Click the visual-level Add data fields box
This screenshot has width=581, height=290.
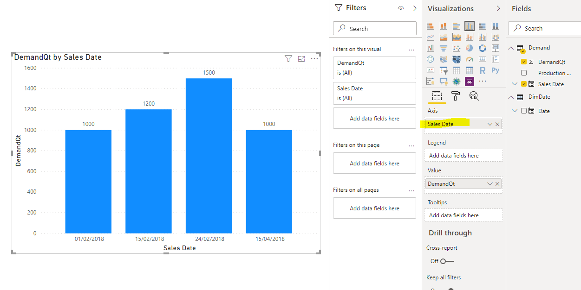[374, 119]
